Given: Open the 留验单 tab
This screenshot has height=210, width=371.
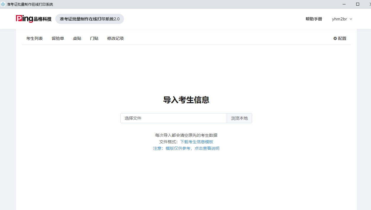Looking at the screenshot, I should 58,38.
